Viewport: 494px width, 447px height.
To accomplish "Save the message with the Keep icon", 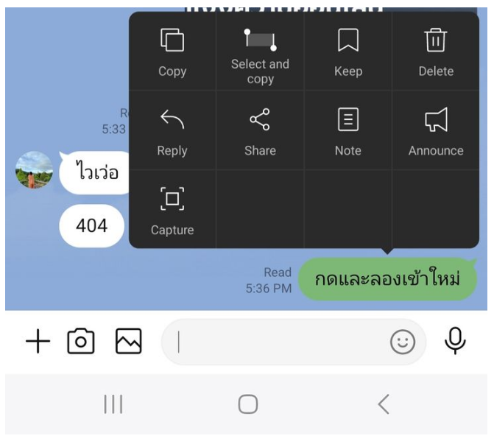I will (347, 40).
